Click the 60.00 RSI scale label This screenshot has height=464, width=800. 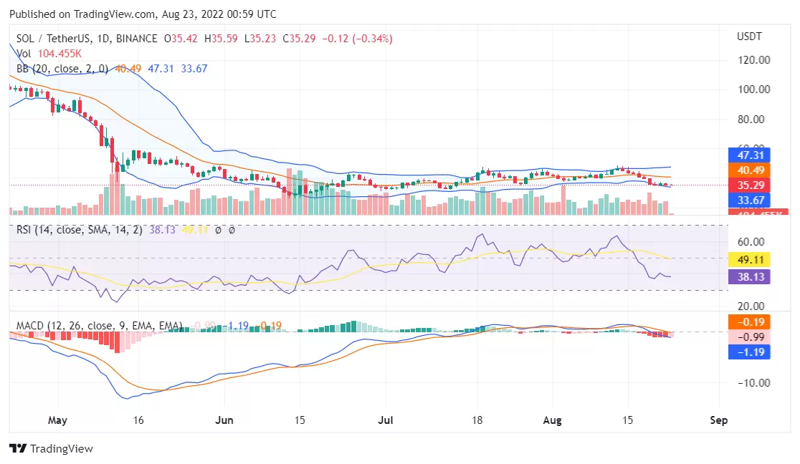click(751, 242)
